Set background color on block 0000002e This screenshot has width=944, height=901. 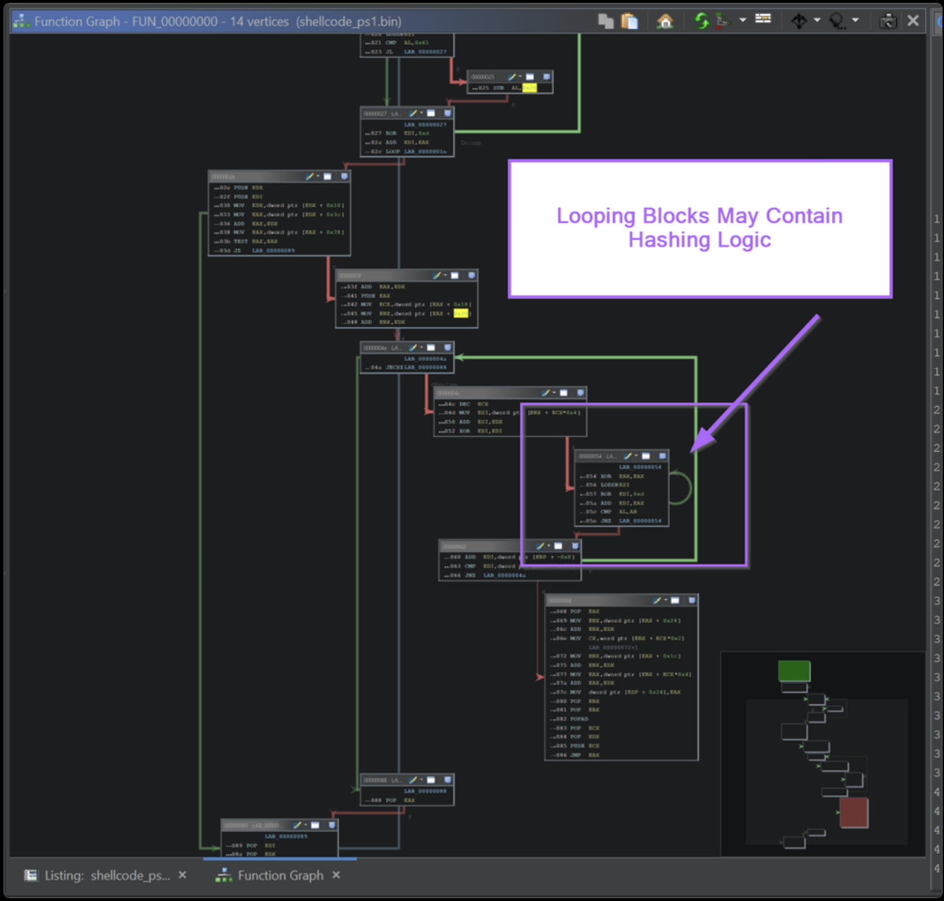[x=310, y=176]
